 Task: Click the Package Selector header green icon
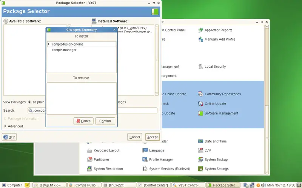click(x=155, y=12)
